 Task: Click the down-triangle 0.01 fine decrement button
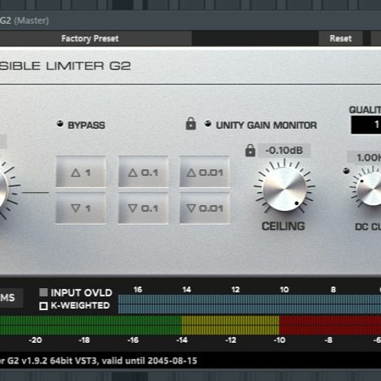205,208
